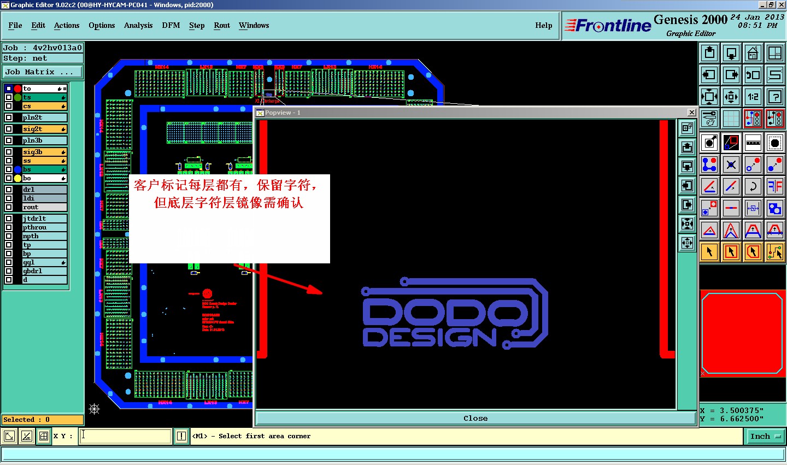787x465 pixels.
Task: Click the mirror F tool icon
Action: tap(775, 186)
